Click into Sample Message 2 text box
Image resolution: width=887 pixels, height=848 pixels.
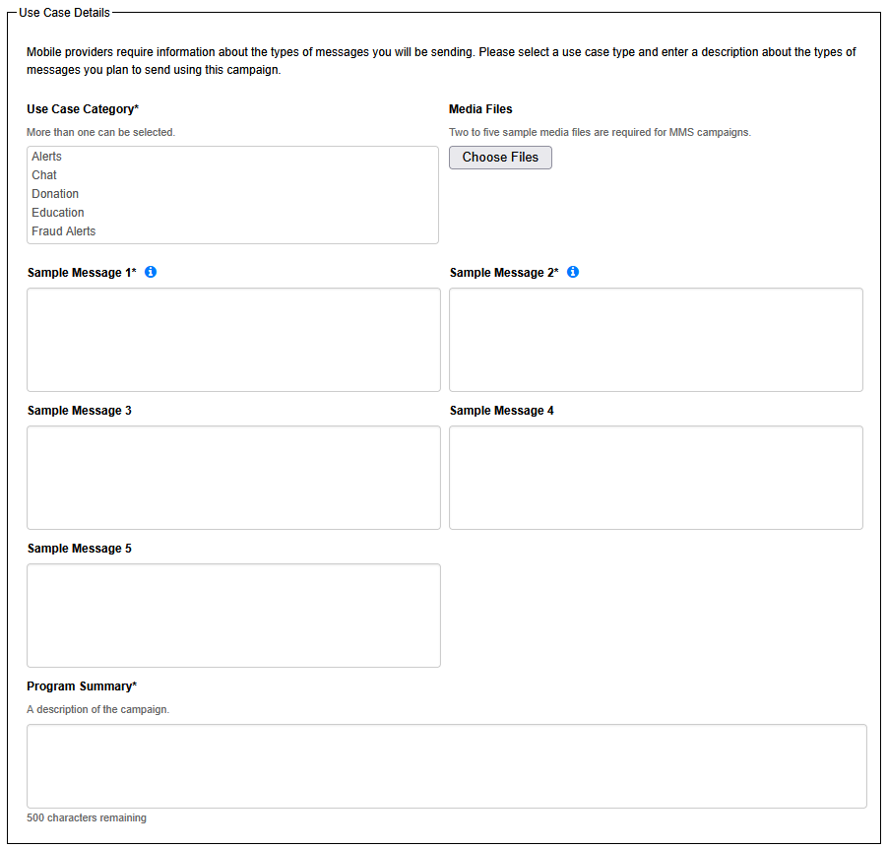(656, 340)
